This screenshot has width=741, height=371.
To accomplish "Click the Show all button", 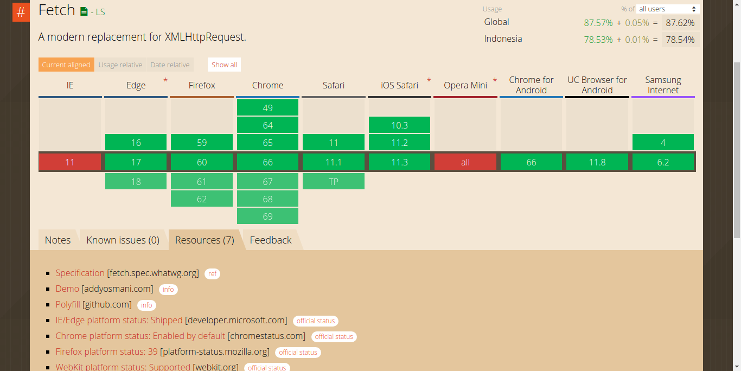I will (224, 64).
